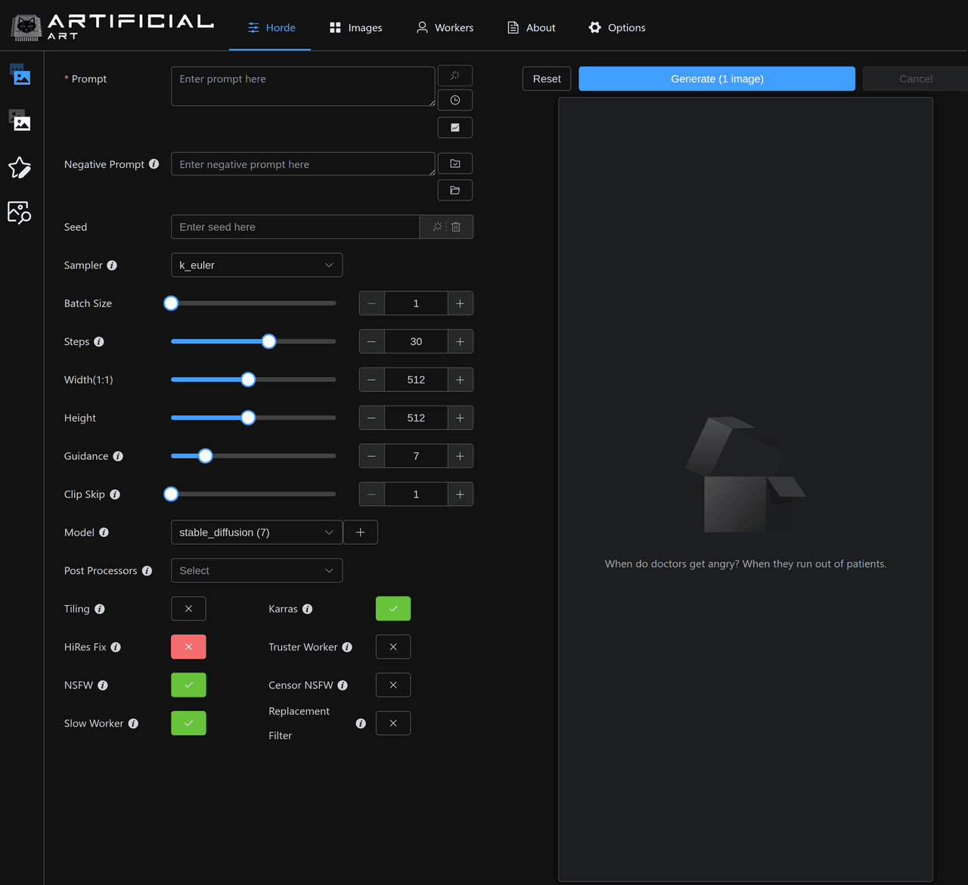Image resolution: width=968 pixels, height=885 pixels.
Task: Turn off the NSFW toggle
Action: [189, 685]
